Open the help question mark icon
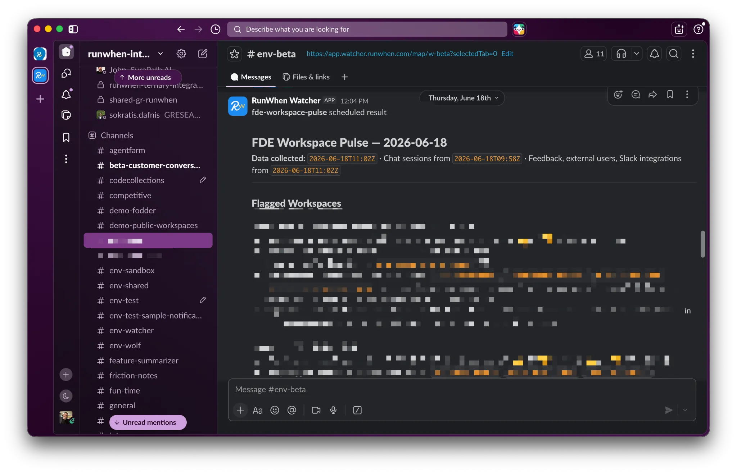The image size is (737, 473). click(698, 29)
